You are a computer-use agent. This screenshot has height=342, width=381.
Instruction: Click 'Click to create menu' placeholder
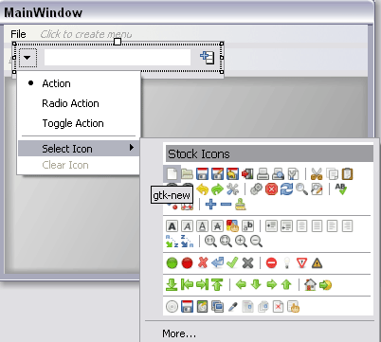click(86, 34)
